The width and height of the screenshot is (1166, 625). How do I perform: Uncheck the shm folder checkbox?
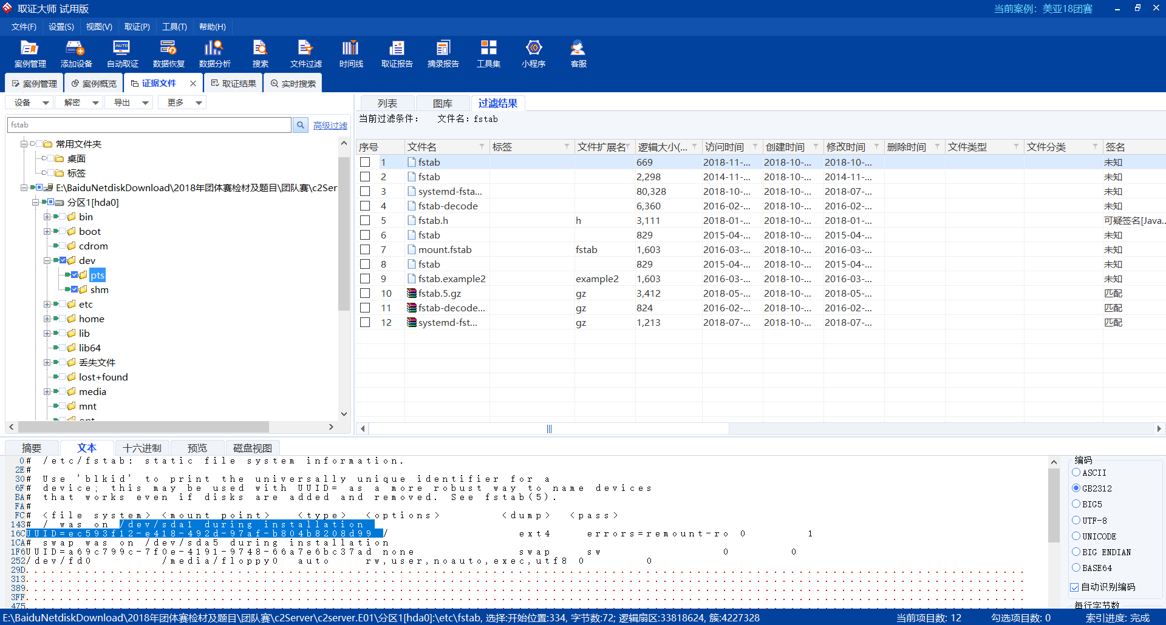[74, 289]
